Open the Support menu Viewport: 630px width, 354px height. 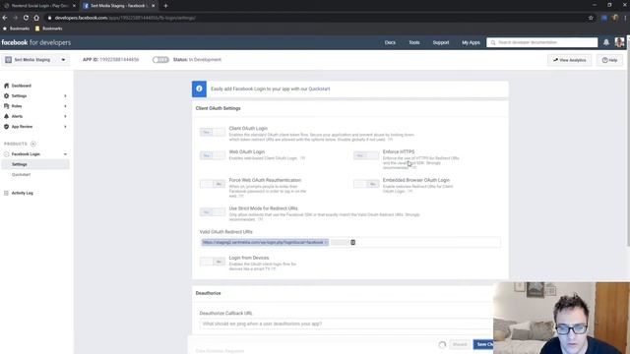(x=441, y=42)
